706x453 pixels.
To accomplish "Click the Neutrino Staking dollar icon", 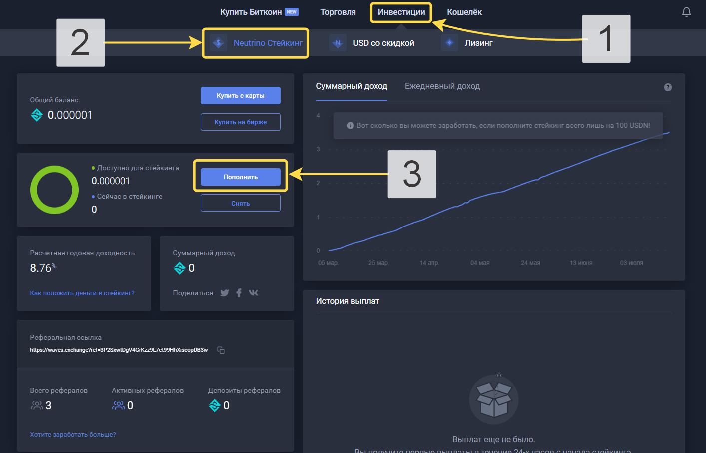I will tap(218, 43).
